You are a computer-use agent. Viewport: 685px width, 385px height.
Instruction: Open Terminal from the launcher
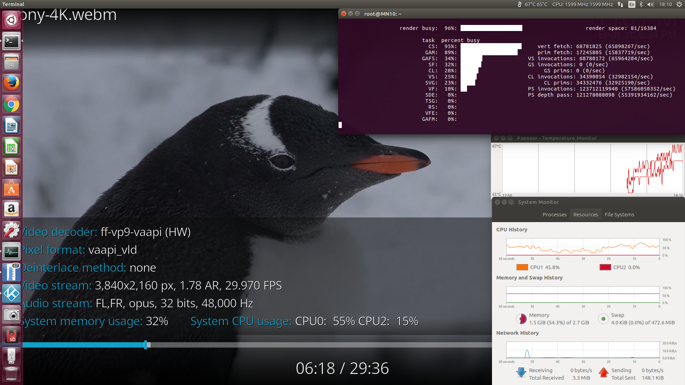(x=11, y=41)
